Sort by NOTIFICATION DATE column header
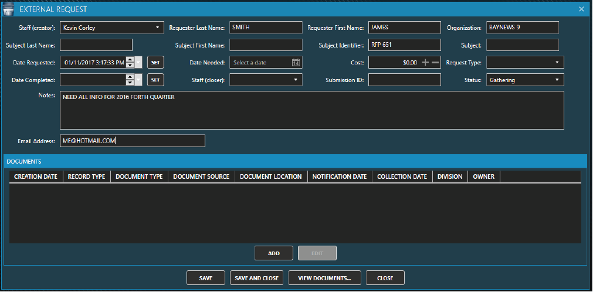593x292 pixels. (340, 176)
